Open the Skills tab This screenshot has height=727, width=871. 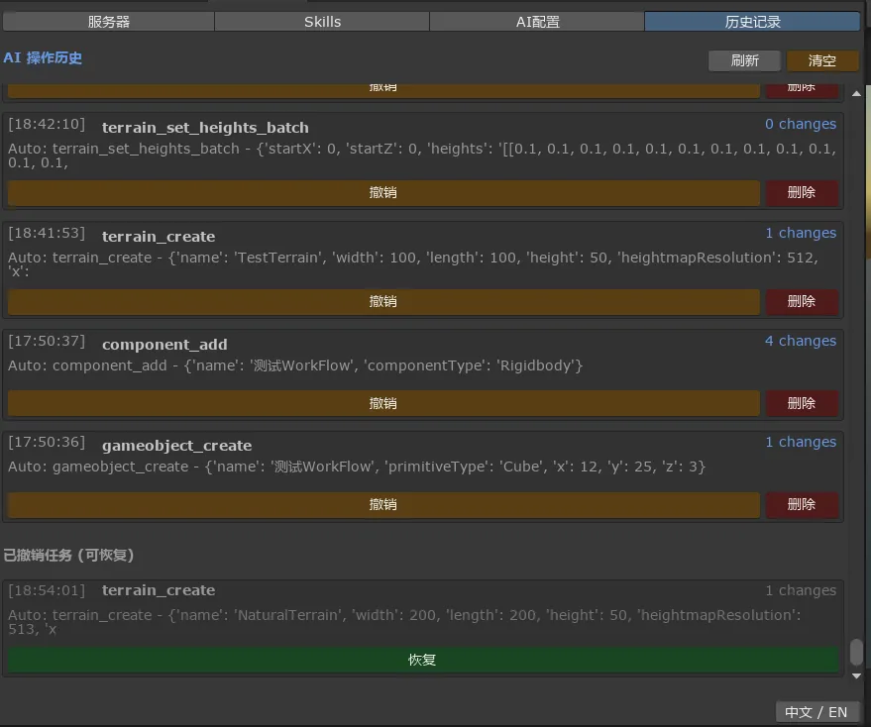pyautogui.click(x=322, y=21)
